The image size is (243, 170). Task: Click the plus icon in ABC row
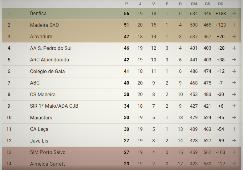click(x=234, y=83)
